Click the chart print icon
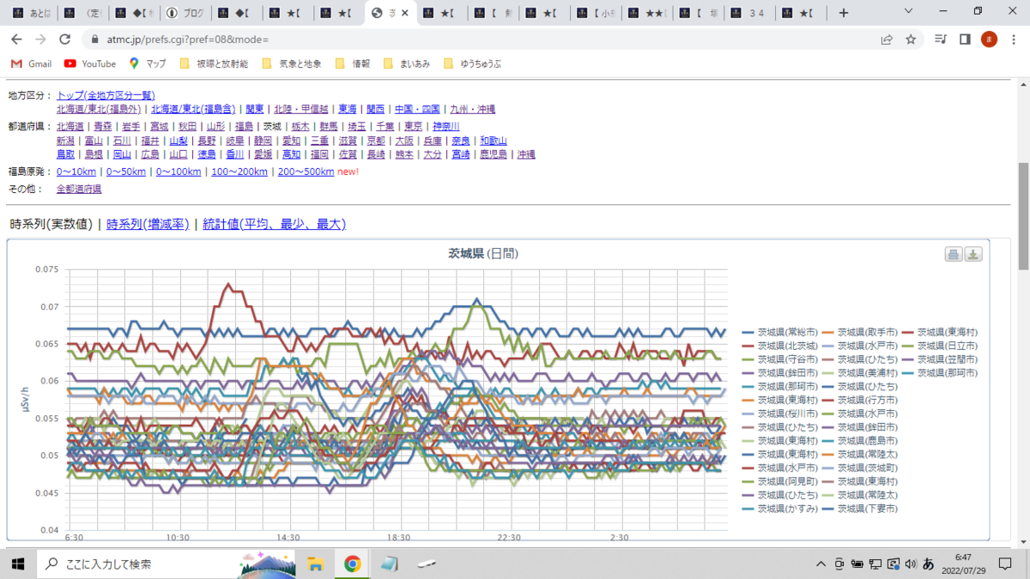This screenshot has width=1030, height=579. [x=954, y=255]
